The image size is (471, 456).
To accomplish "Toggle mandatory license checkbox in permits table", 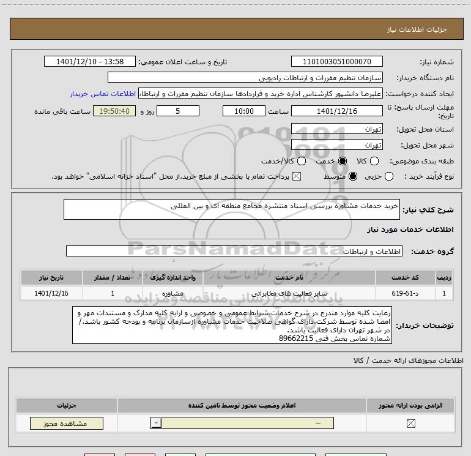I will pyautogui.click(x=410, y=423).
